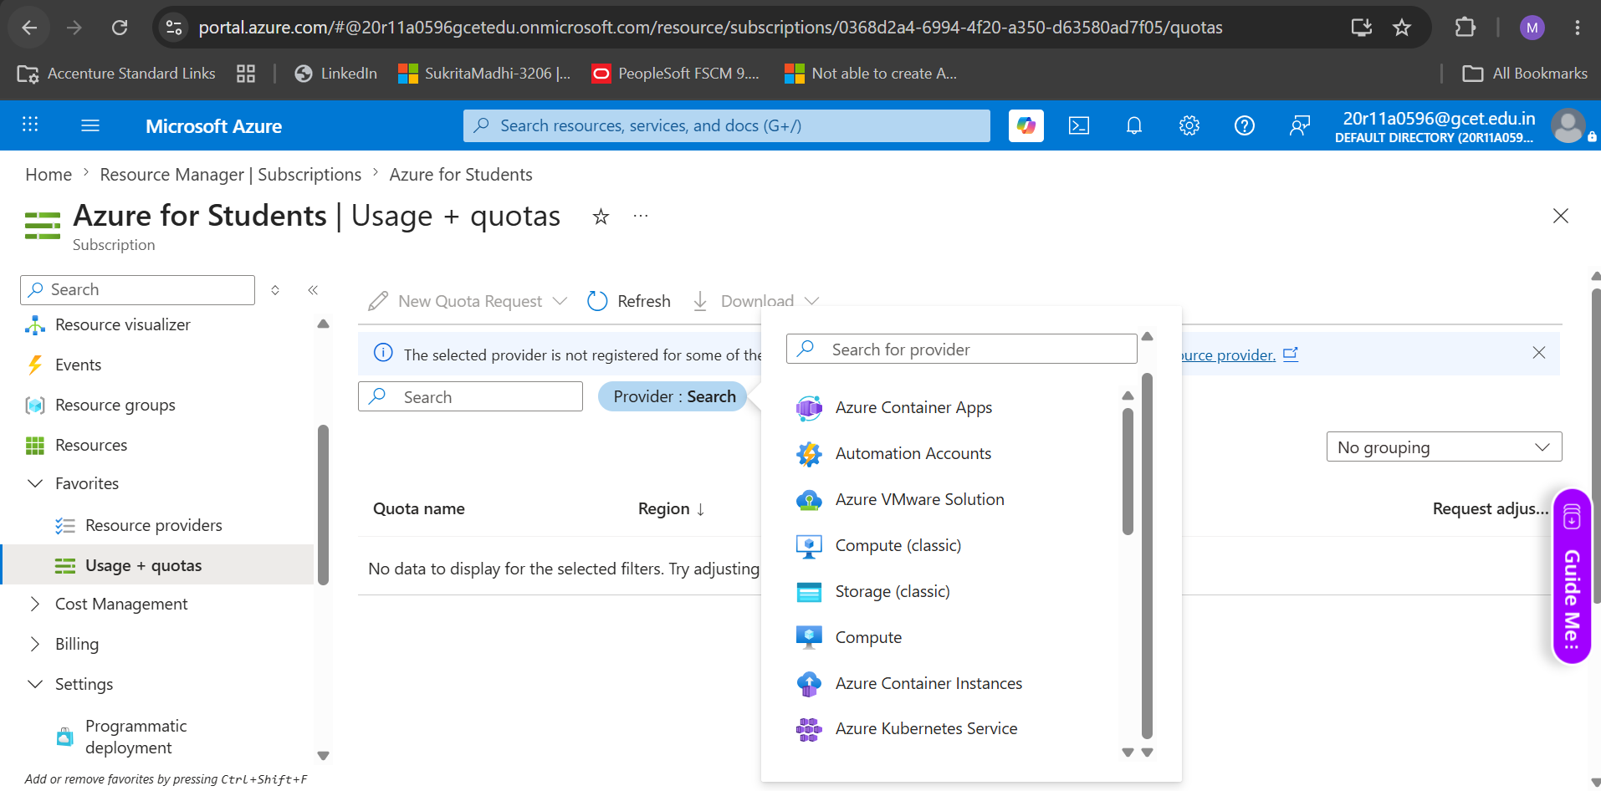Open the Azure portal hamburger menu
Image resolution: width=1601 pixels, height=791 pixels.
(x=90, y=125)
